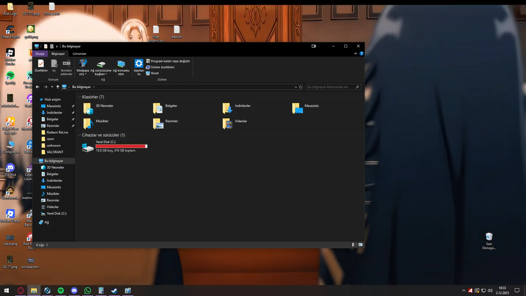Switch to details view layout icon

pos(355,245)
